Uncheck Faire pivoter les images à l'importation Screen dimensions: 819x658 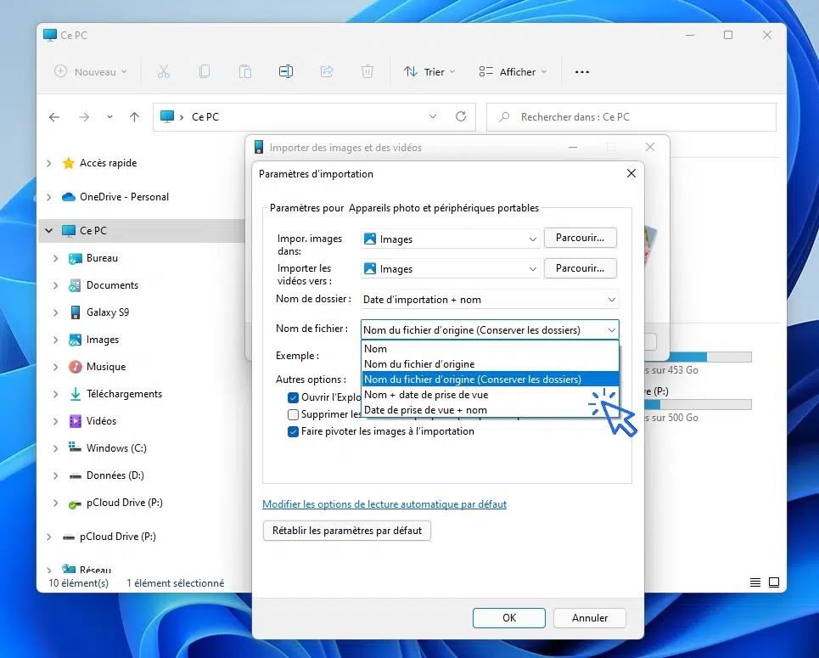pos(294,431)
